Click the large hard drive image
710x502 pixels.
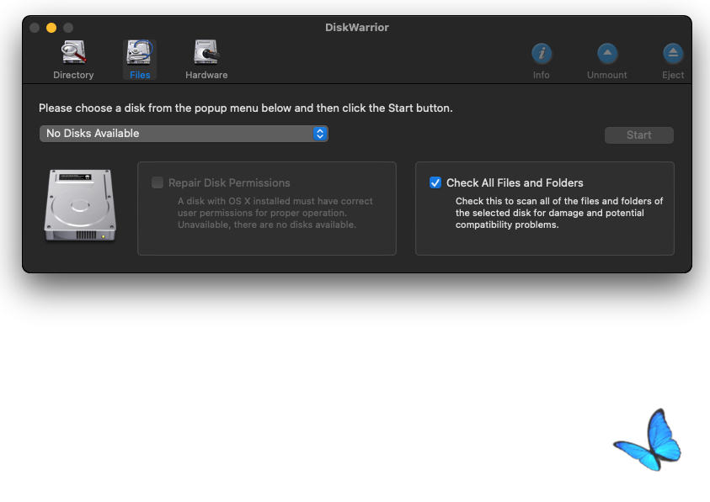pos(80,205)
